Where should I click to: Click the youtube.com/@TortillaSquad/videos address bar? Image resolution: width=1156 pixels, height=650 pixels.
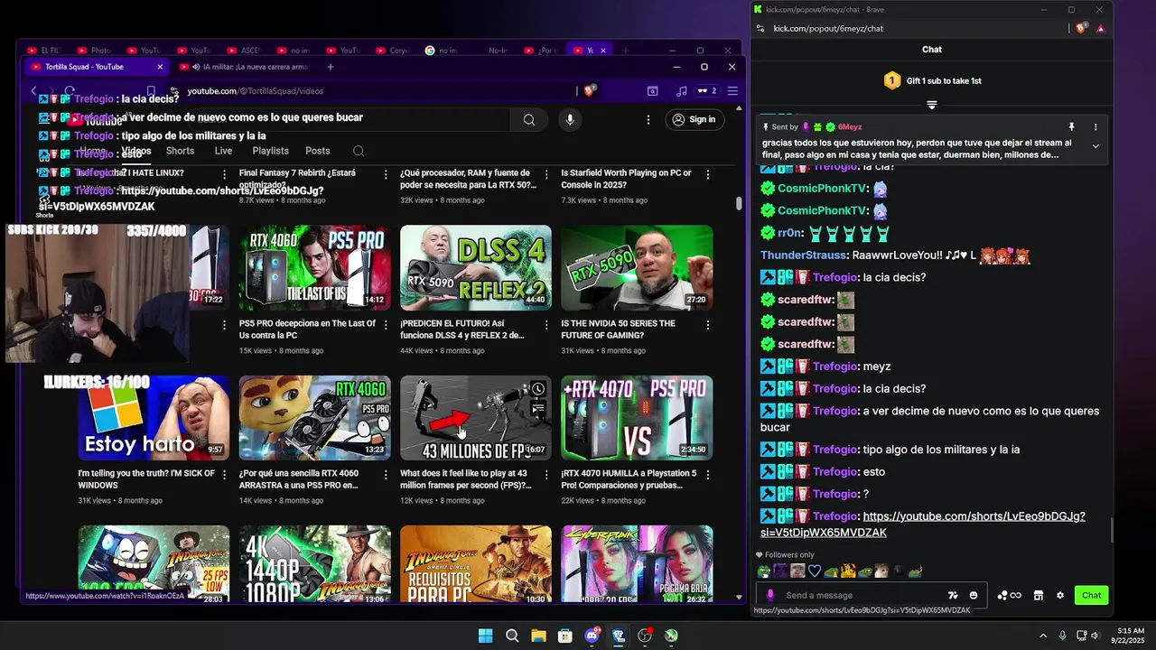point(379,90)
